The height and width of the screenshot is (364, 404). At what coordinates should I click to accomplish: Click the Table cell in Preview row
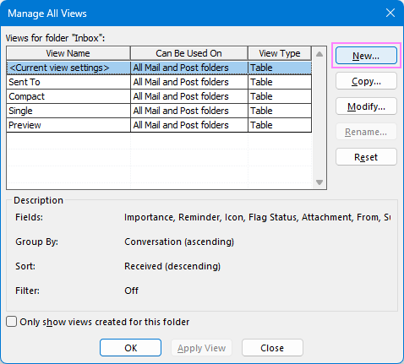280,125
